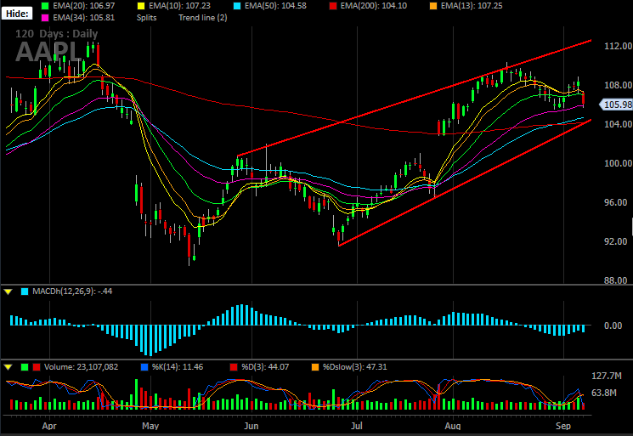Click the green EMA(20) color swatch

click(45, 6)
